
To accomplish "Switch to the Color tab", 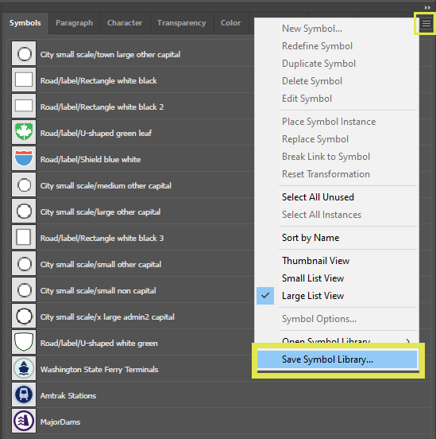I will pos(231,23).
